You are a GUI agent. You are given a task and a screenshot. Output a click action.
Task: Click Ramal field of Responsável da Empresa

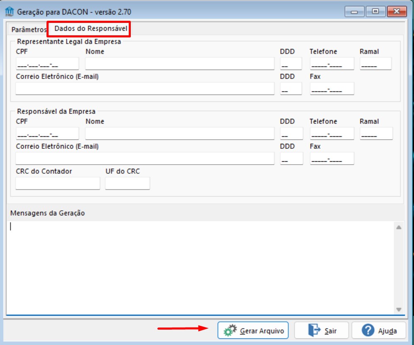click(x=376, y=133)
